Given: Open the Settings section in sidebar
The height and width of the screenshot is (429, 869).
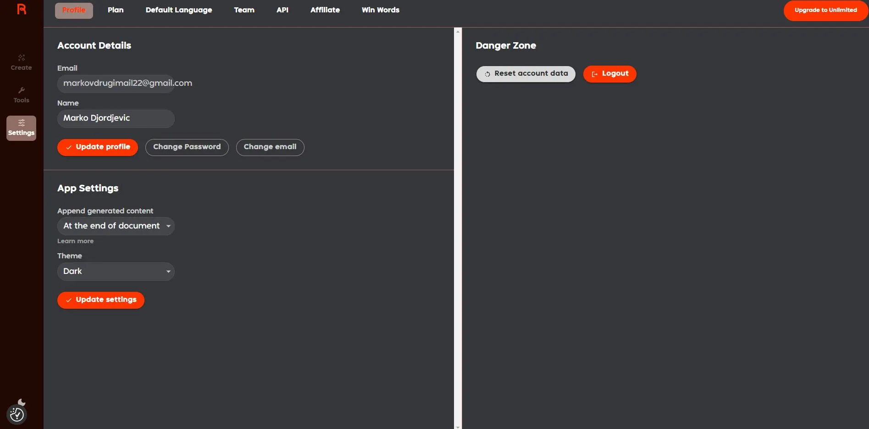Looking at the screenshot, I should click(22, 128).
